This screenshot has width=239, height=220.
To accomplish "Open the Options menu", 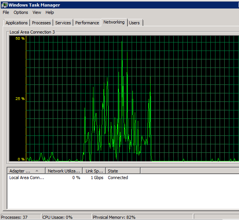I will click(21, 12).
